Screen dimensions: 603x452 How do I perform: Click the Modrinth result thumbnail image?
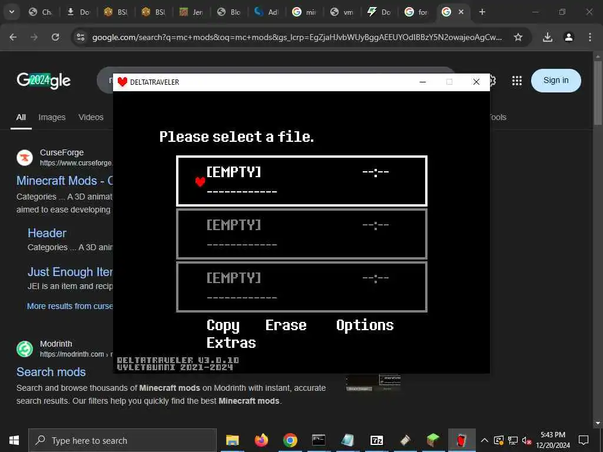pyautogui.click(x=373, y=383)
